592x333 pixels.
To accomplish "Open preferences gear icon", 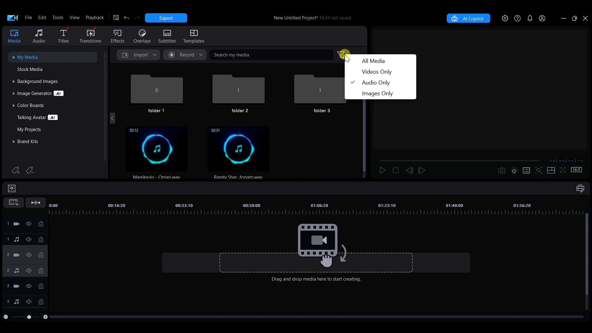I will click(x=505, y=18).
